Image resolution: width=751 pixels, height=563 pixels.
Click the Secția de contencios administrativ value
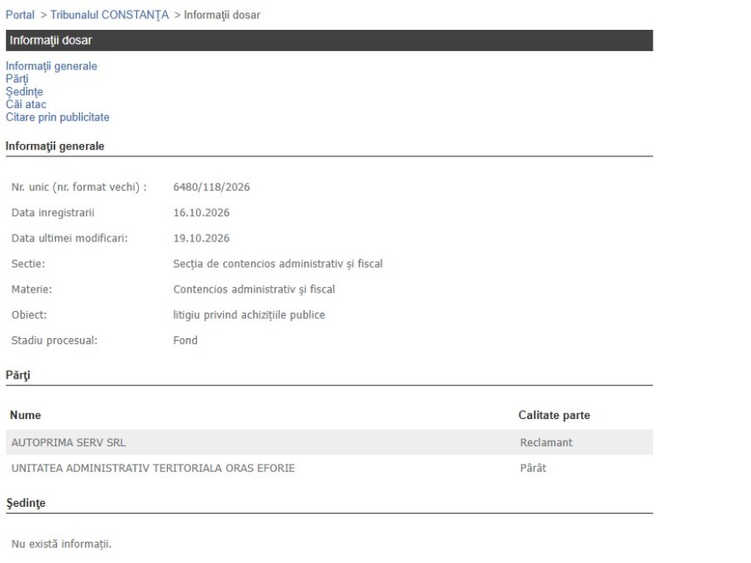[x=278, y=263]
